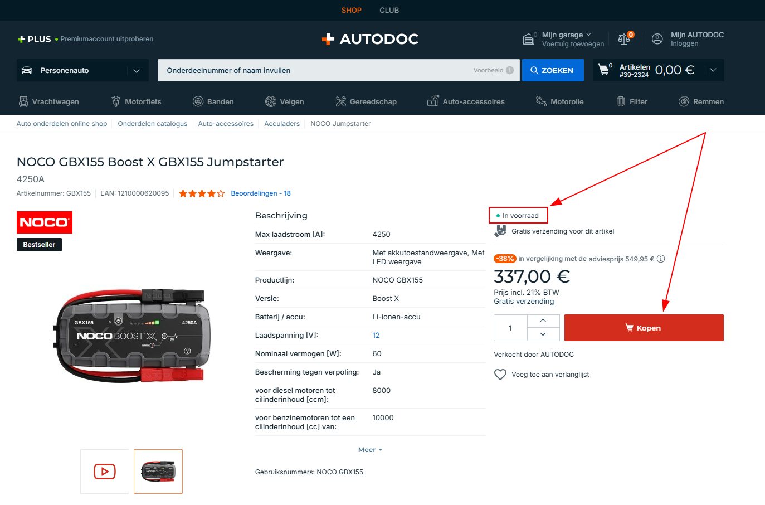Click the user account profile icon

click(657, 39)
